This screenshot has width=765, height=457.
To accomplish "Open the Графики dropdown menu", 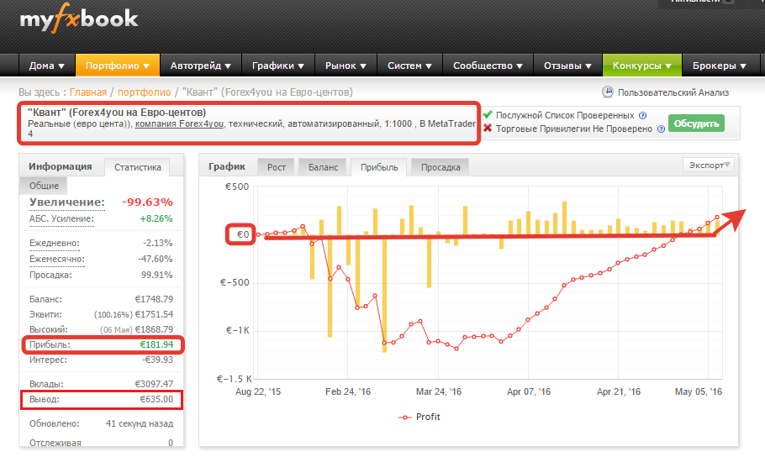I will coord(278,66).
